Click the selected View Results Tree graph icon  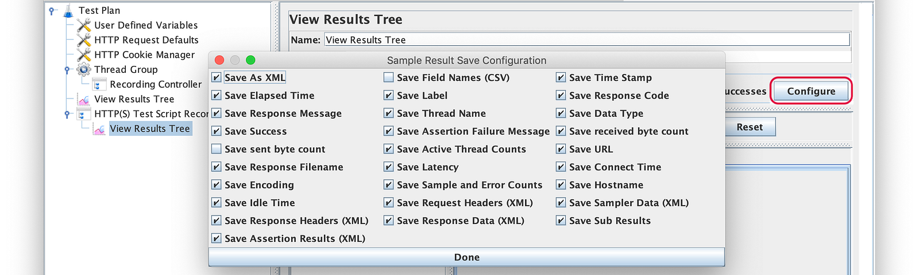coord(99,129)
